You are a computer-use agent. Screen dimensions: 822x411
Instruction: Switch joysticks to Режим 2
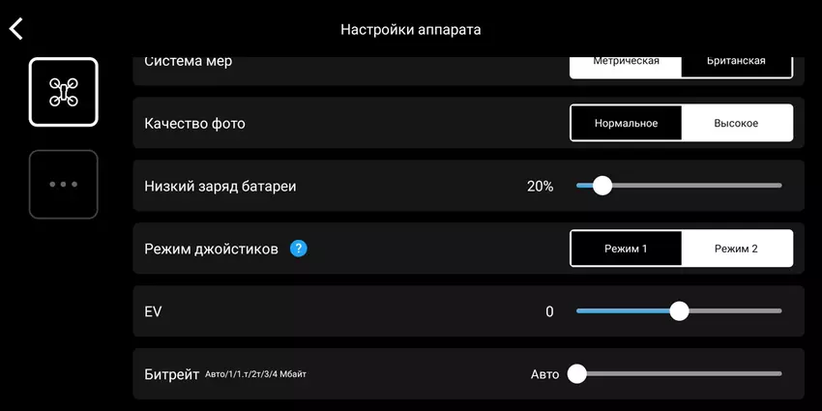click(737, 249)
